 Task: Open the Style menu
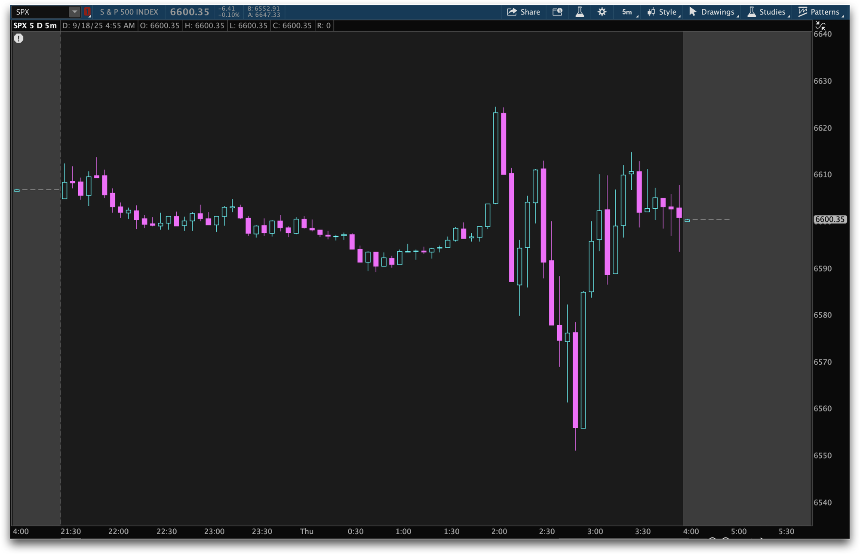(663, 12)
